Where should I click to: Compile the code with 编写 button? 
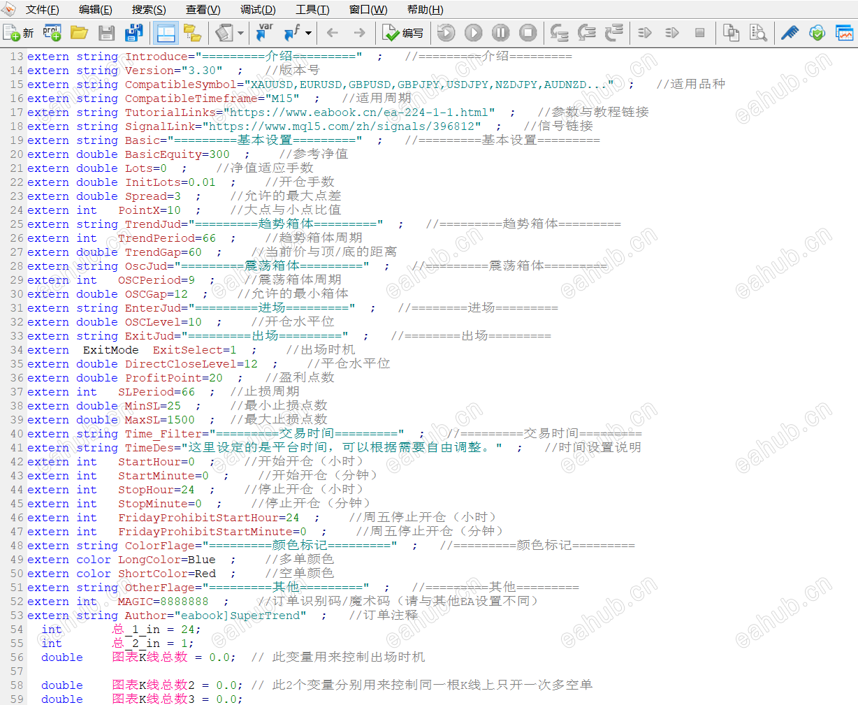pyautogui.click(x=402, y=33)
